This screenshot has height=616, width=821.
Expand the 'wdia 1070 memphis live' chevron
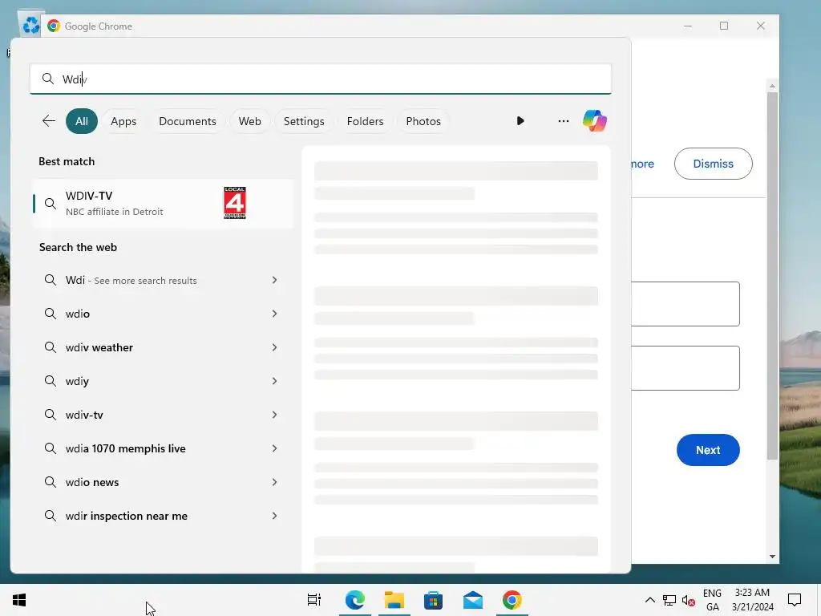point(274,448)
